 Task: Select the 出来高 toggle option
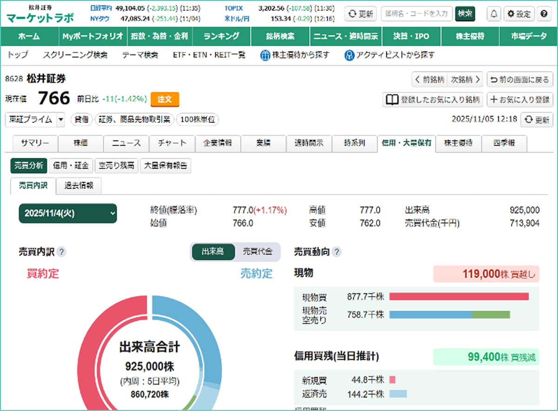[x=213, y=252]
